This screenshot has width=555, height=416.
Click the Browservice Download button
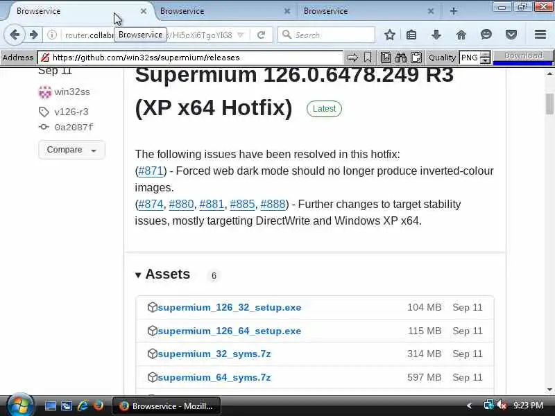[523, 56]
